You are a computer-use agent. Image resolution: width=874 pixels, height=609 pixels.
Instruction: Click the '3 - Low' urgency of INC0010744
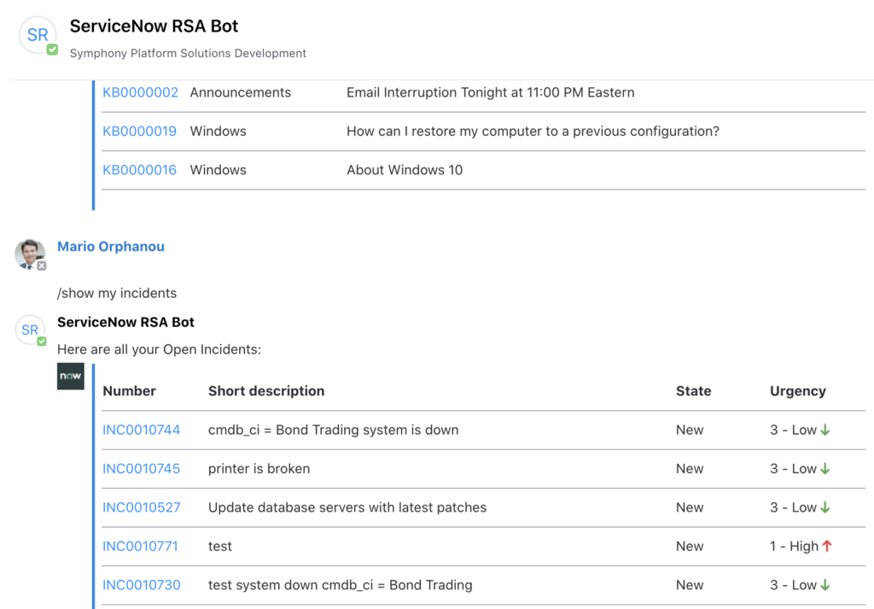click(x=800, y=430)
